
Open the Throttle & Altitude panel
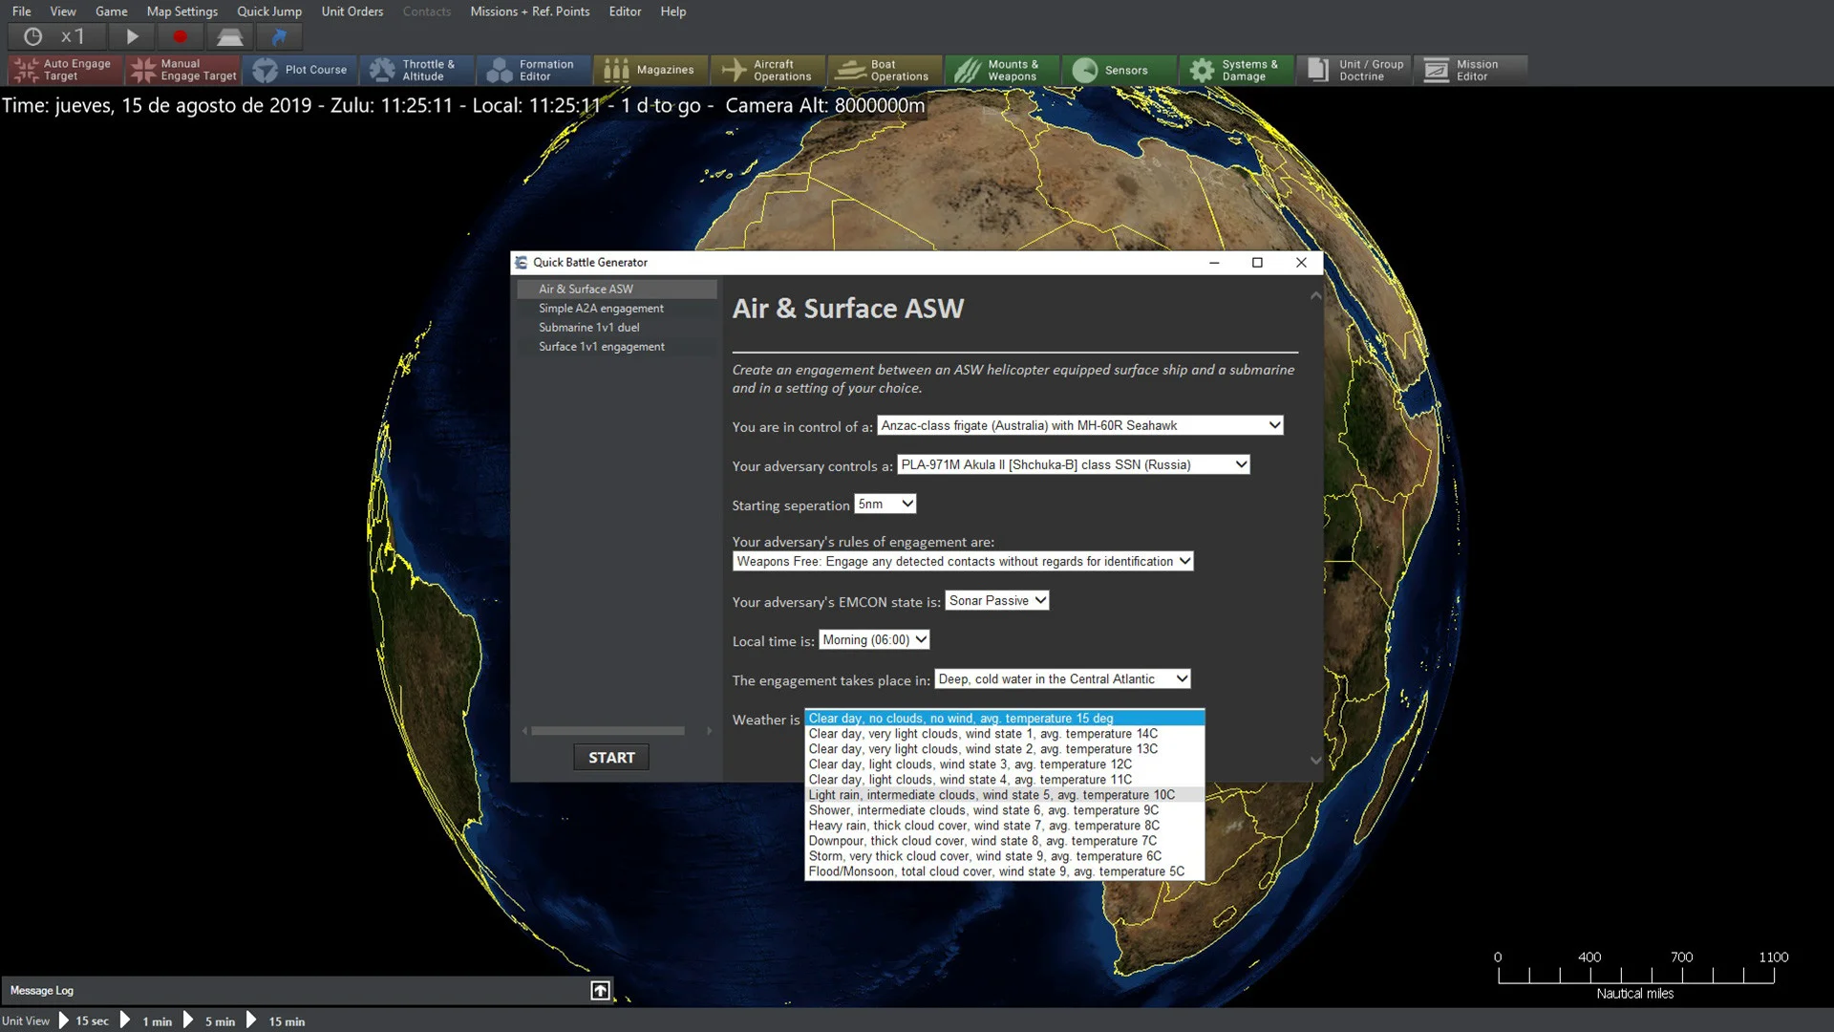point(417,69)
